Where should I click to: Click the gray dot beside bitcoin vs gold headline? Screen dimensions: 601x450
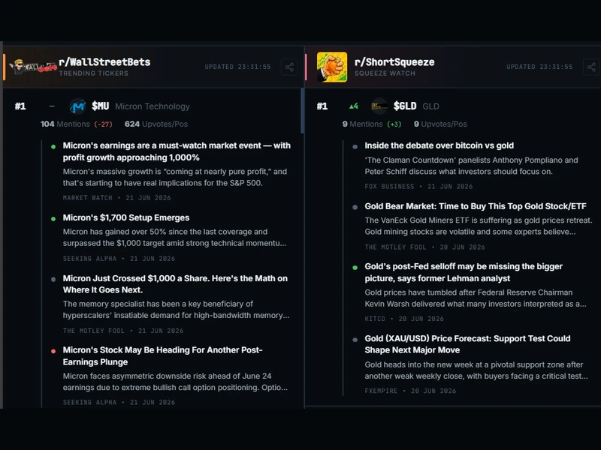(355, 146)
